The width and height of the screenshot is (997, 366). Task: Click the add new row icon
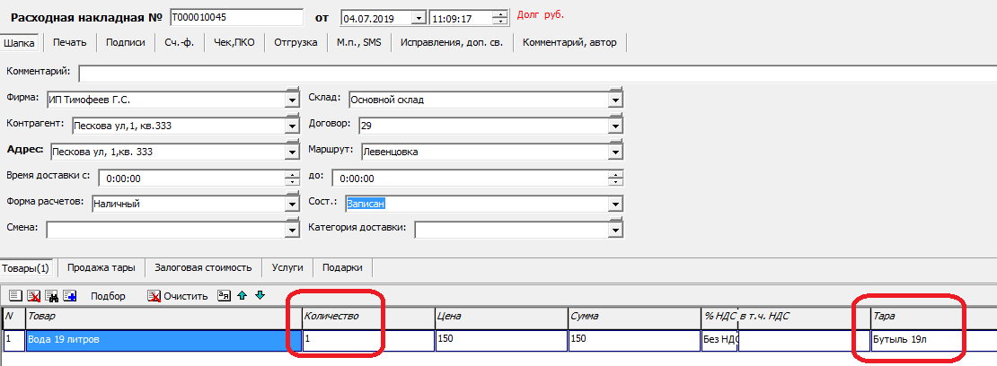point(15,295)
